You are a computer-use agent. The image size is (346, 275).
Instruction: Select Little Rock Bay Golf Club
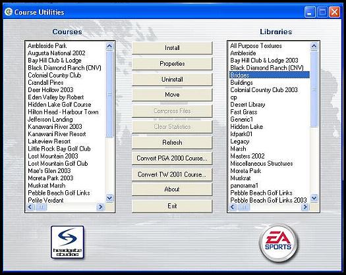(59, 149)
